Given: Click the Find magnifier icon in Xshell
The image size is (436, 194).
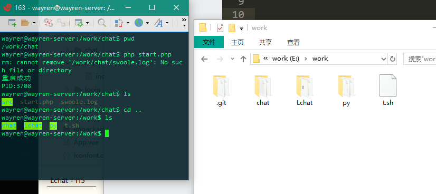Looking at the screenshot, I should 102,23.
